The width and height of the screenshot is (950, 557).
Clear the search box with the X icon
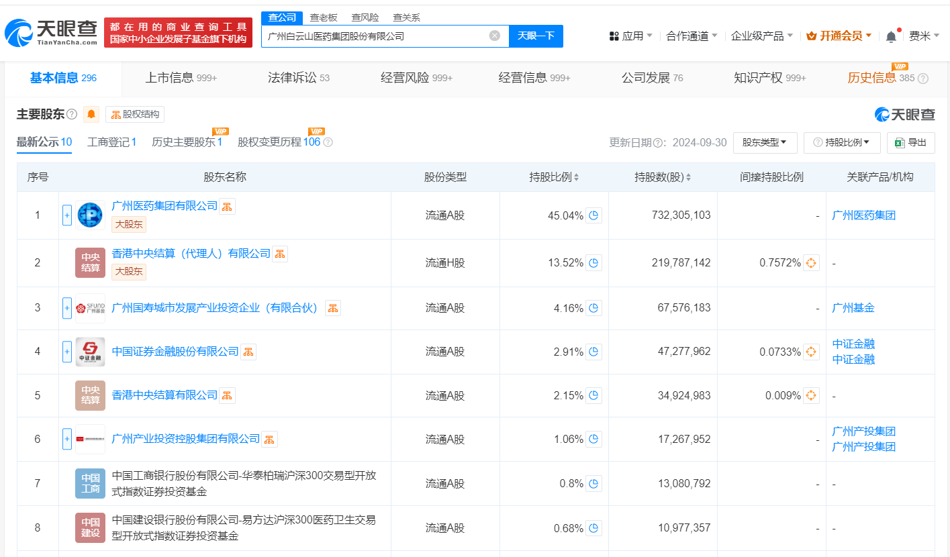pyautogui.click(x=495, y=36)
